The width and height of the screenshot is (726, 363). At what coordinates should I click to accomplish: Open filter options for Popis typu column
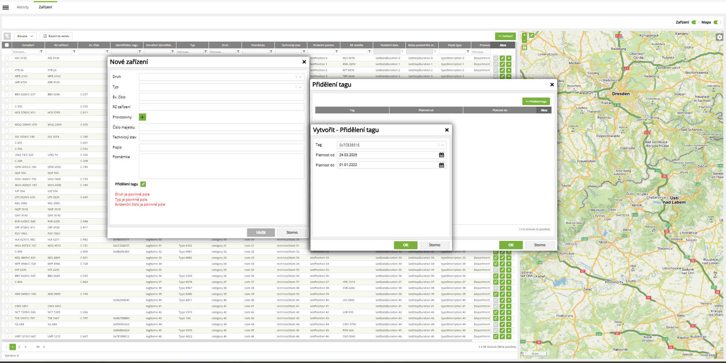pos(468,52)
